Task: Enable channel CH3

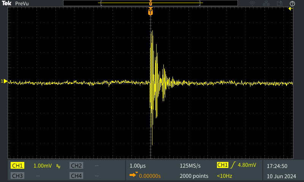Action: click(x=17, y=176)
